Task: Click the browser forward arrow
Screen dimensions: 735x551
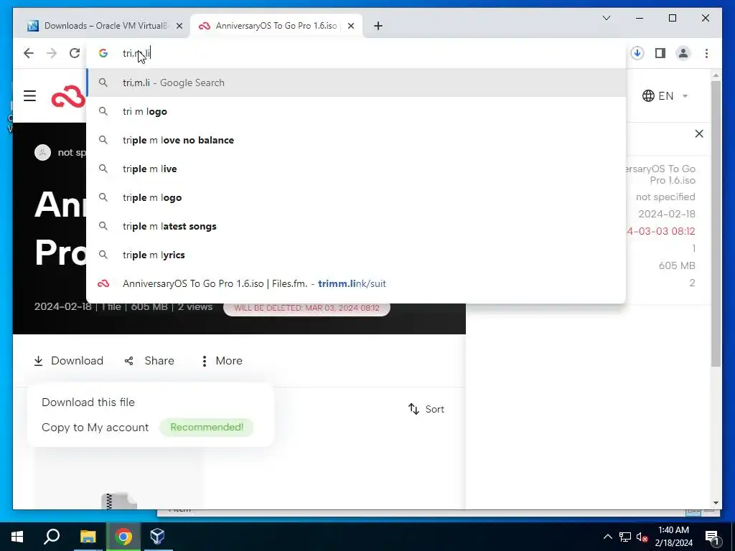Action: (x=52, y=53)
